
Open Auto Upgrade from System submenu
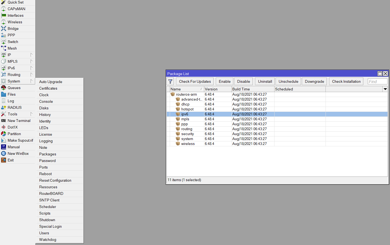[x=60, y=82]
